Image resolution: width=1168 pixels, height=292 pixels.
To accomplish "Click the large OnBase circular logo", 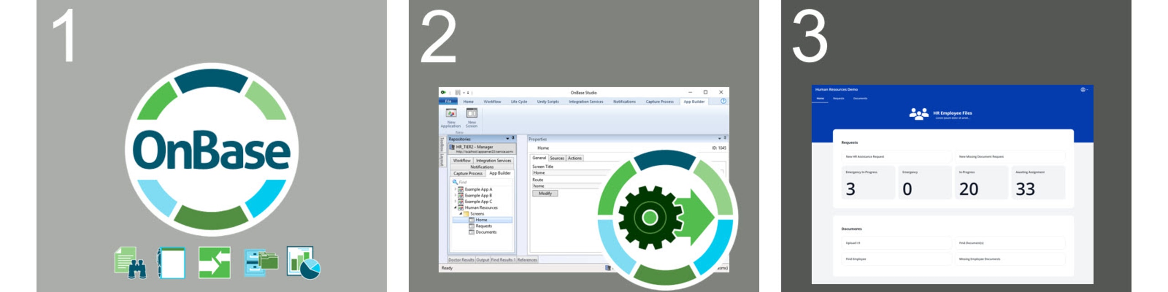I will [x=212, y=150].
